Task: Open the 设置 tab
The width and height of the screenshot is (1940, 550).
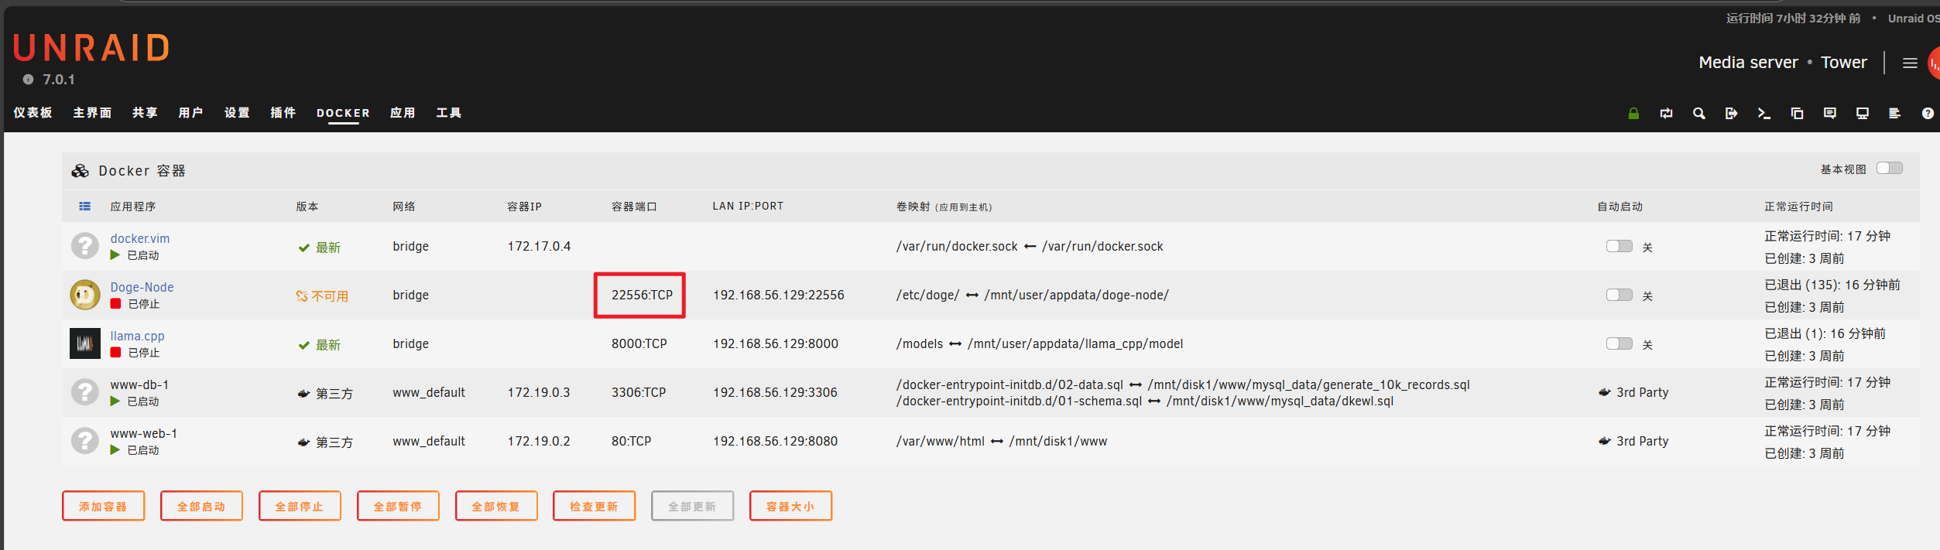Action: click(x=237, y=113)
